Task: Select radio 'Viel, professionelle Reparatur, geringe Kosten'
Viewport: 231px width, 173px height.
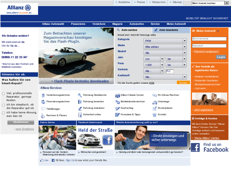Action: click(x=3, y=94)
